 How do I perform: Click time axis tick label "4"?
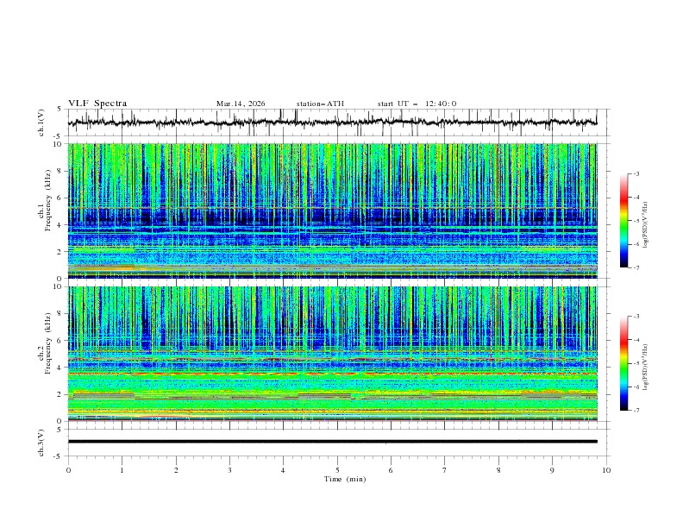pyautogui.click(x=283, y=470)
